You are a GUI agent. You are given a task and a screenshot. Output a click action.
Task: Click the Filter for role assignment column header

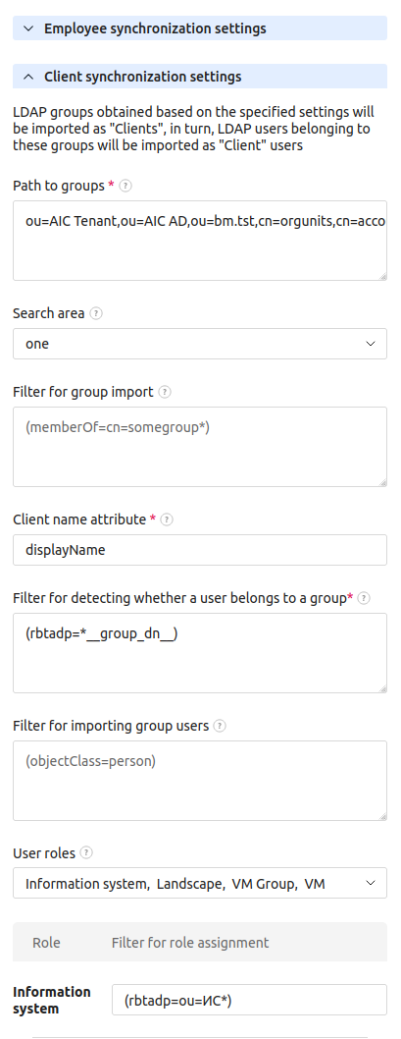tap(190, 942)
